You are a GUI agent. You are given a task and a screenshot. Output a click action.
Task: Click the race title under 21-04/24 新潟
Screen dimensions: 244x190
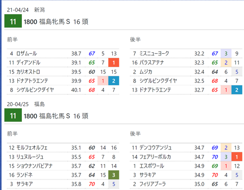tap(56, 22)
